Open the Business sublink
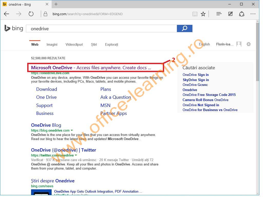 tap(45, 113)
